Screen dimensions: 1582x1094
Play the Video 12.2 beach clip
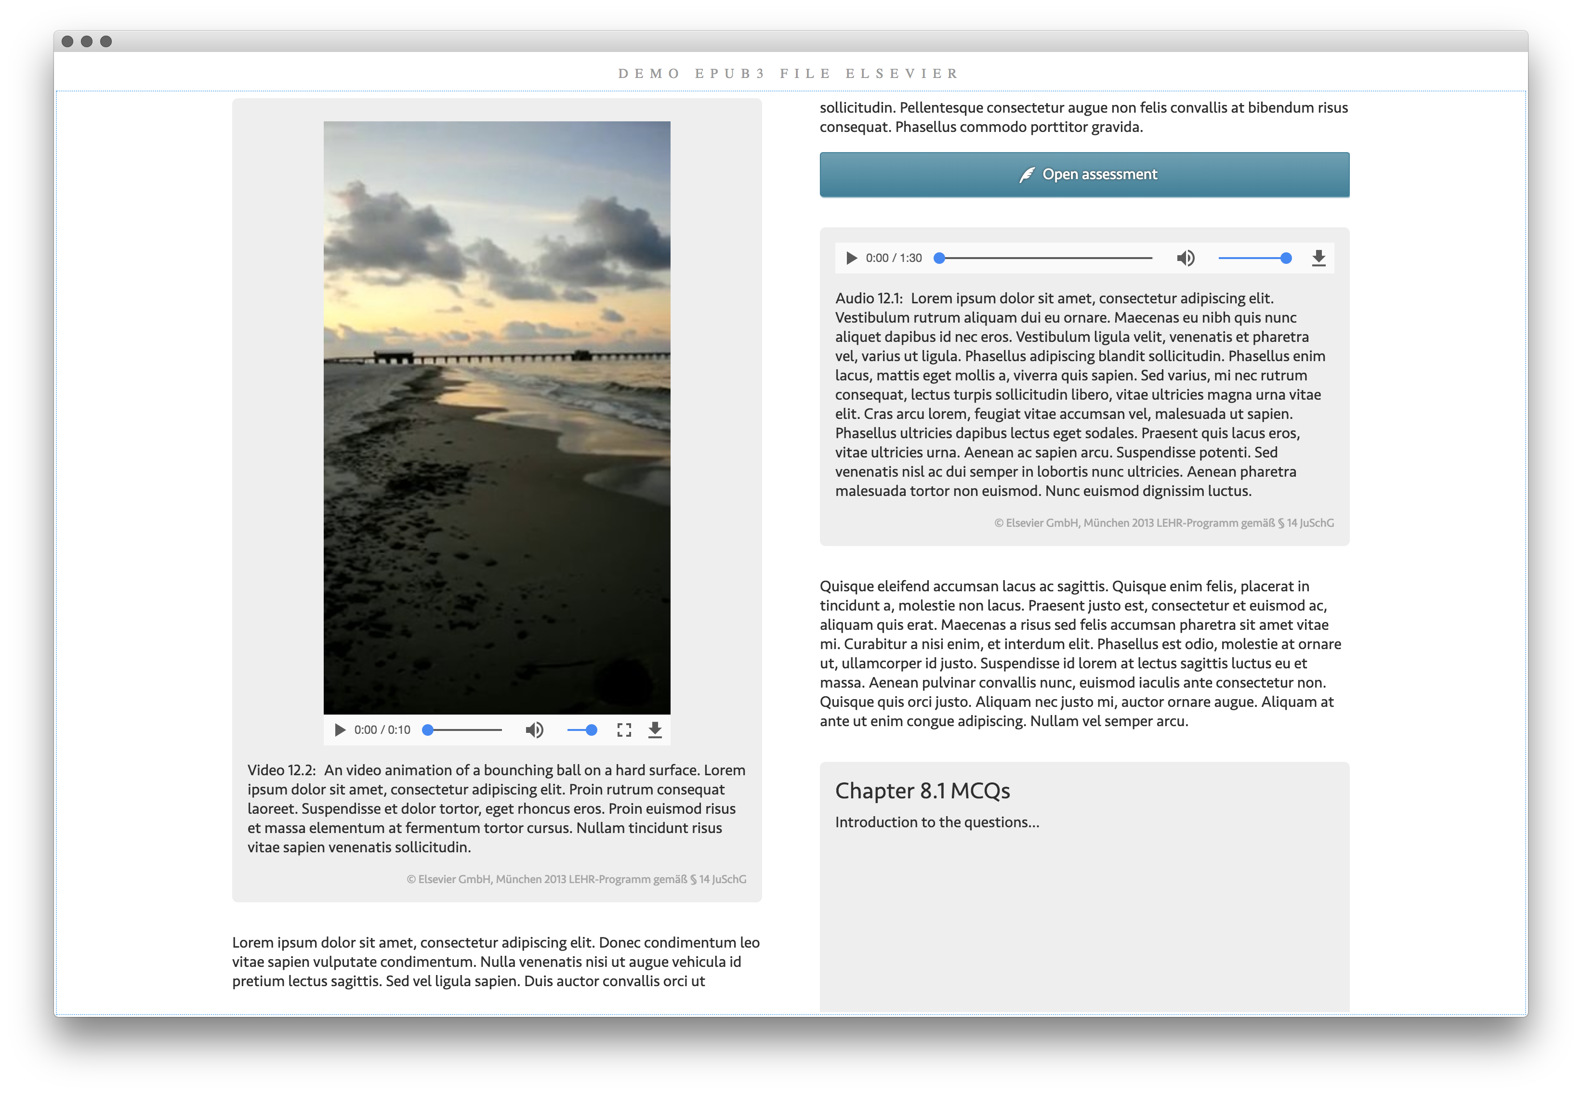tap(340, 730)
